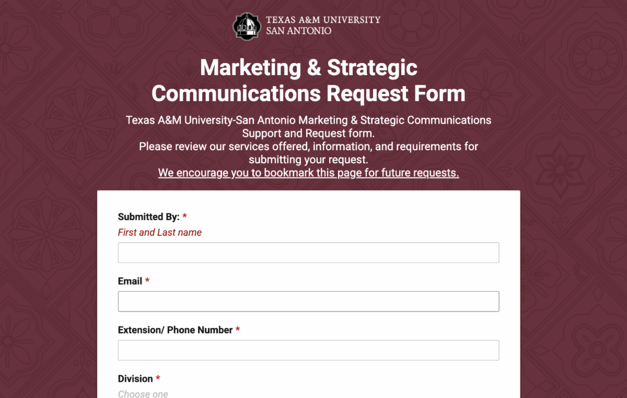Viewport: 627px width, 398px height.
Task: Click the red asterisk beside Division
Action: pyautogui.click(x=158, y=378)
